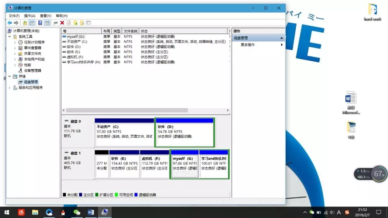Click the Up one level folder icon
388x218 pixels.
[25, 23]
